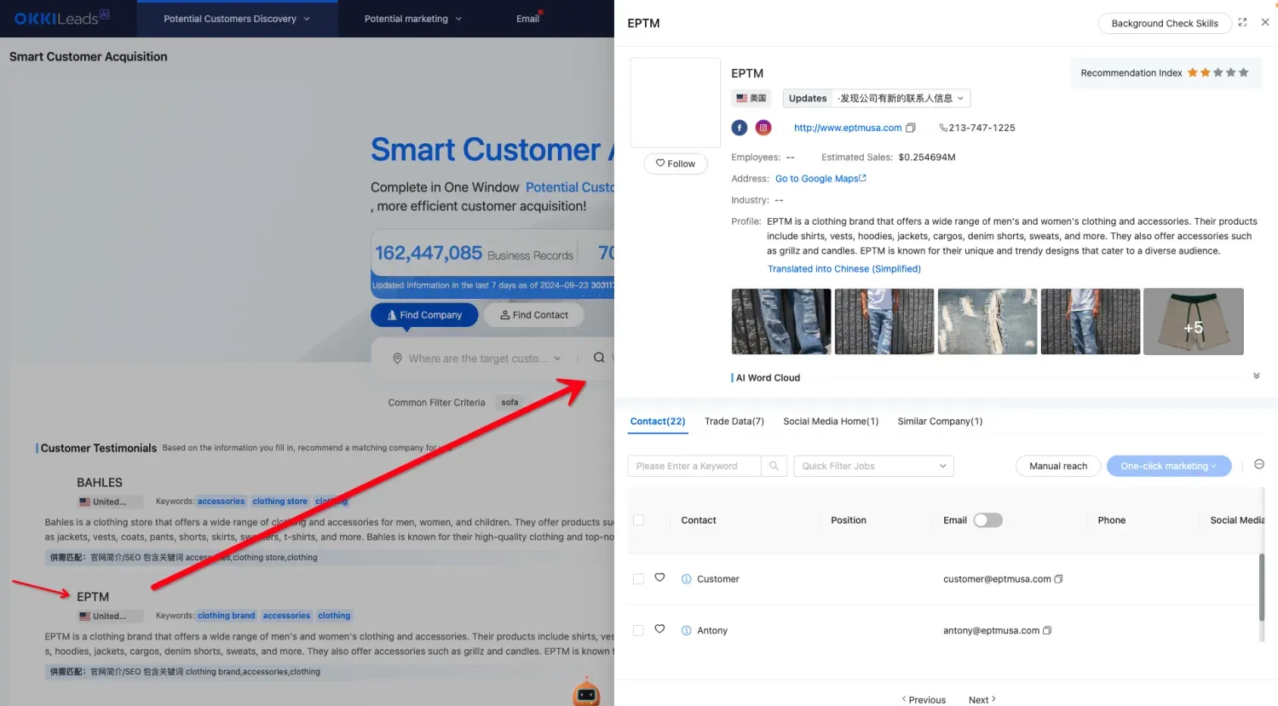The image size is (1278, 706).
Task: Open the first EPTM product photo
Action: pyautogui.click(x=781, y=321)
